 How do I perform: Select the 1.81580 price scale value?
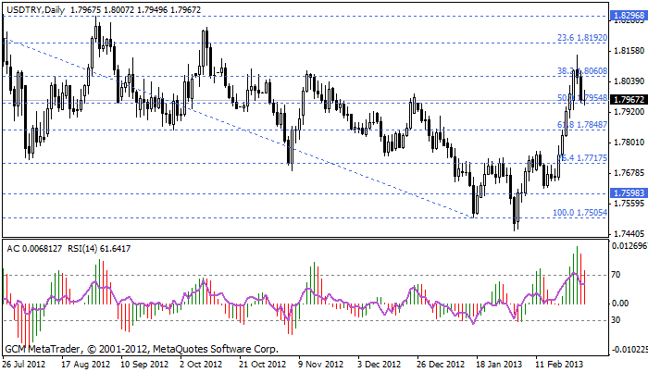pos(629,51)
